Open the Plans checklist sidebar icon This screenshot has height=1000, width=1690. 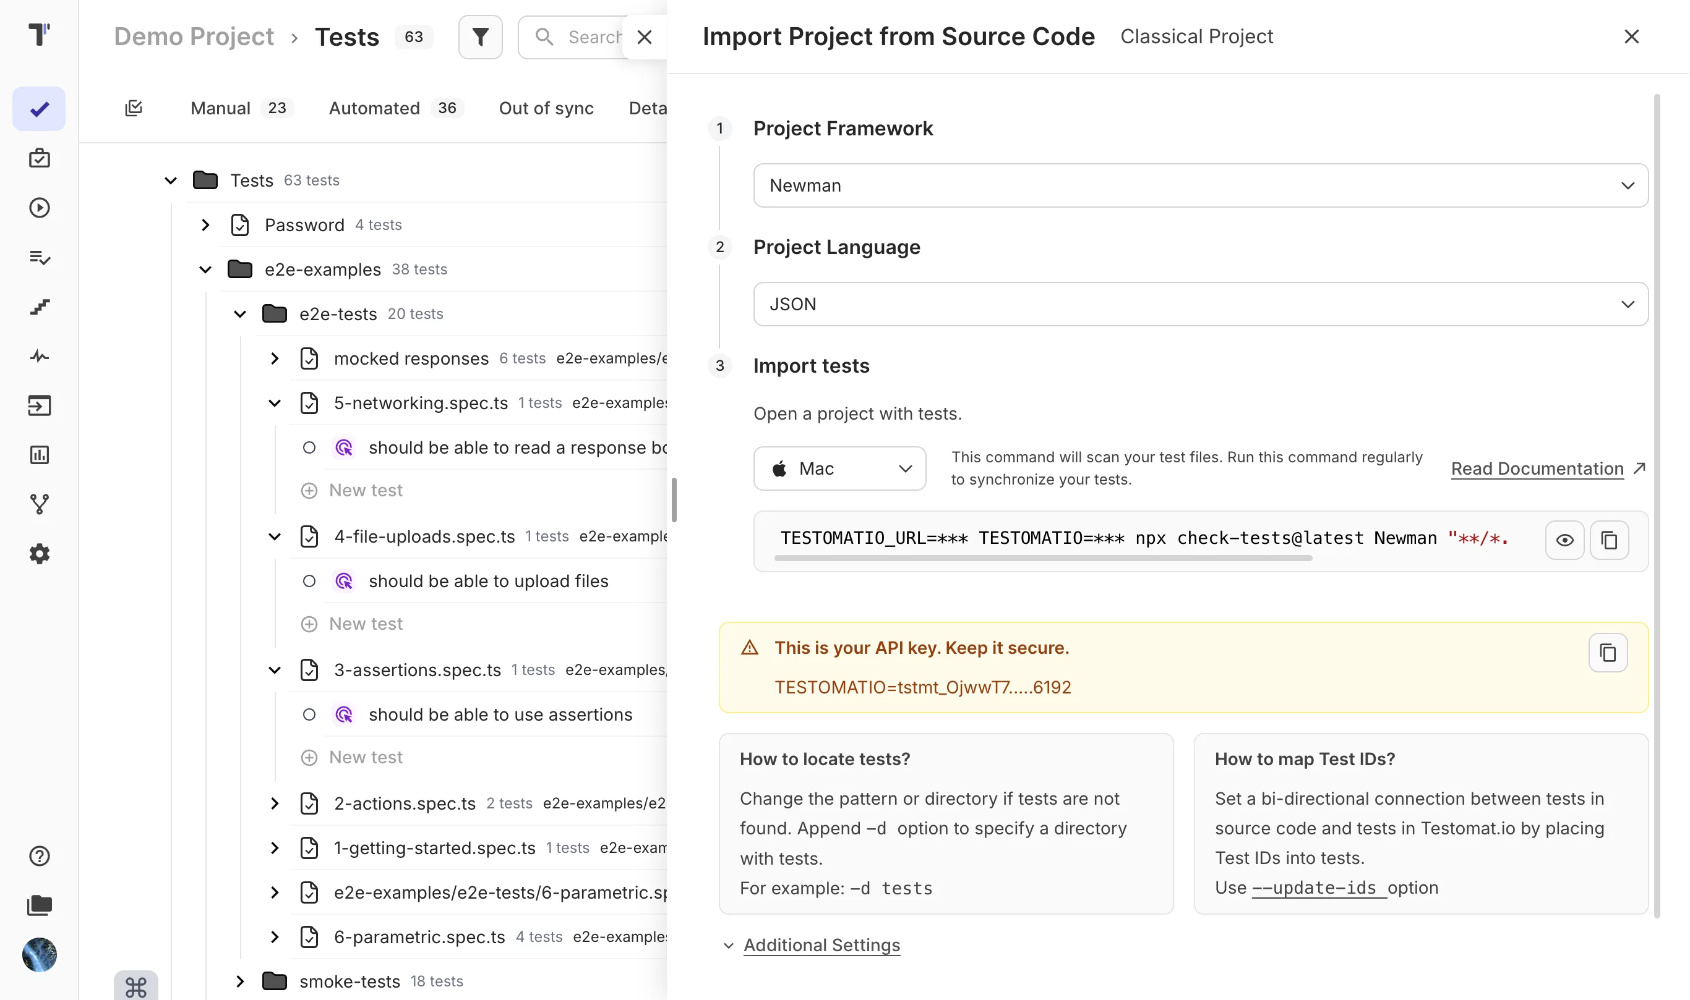point(39,257)
